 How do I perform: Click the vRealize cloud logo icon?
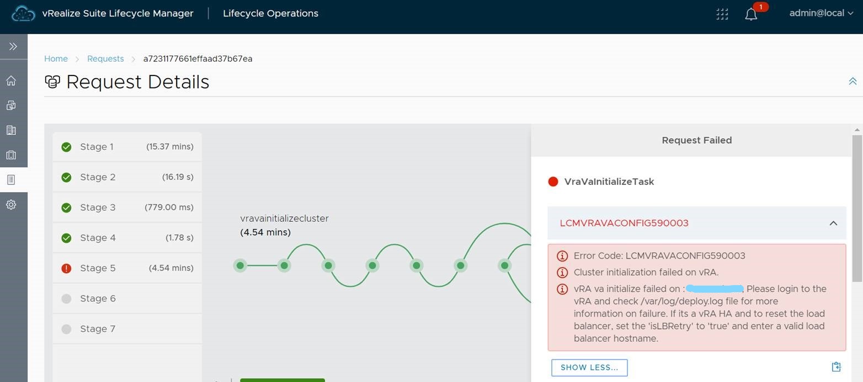coord(23,13)
